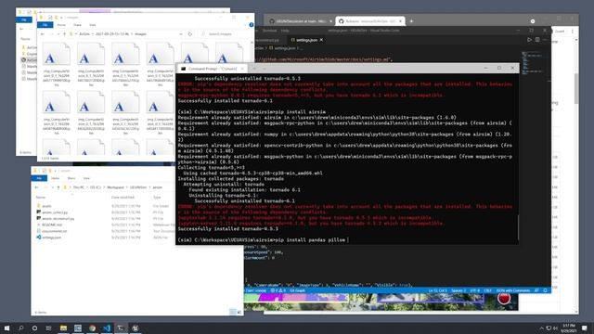This screenshot has height=334, width=594.
Task: Click the VS Code minimap
Action: coord(534,62)
